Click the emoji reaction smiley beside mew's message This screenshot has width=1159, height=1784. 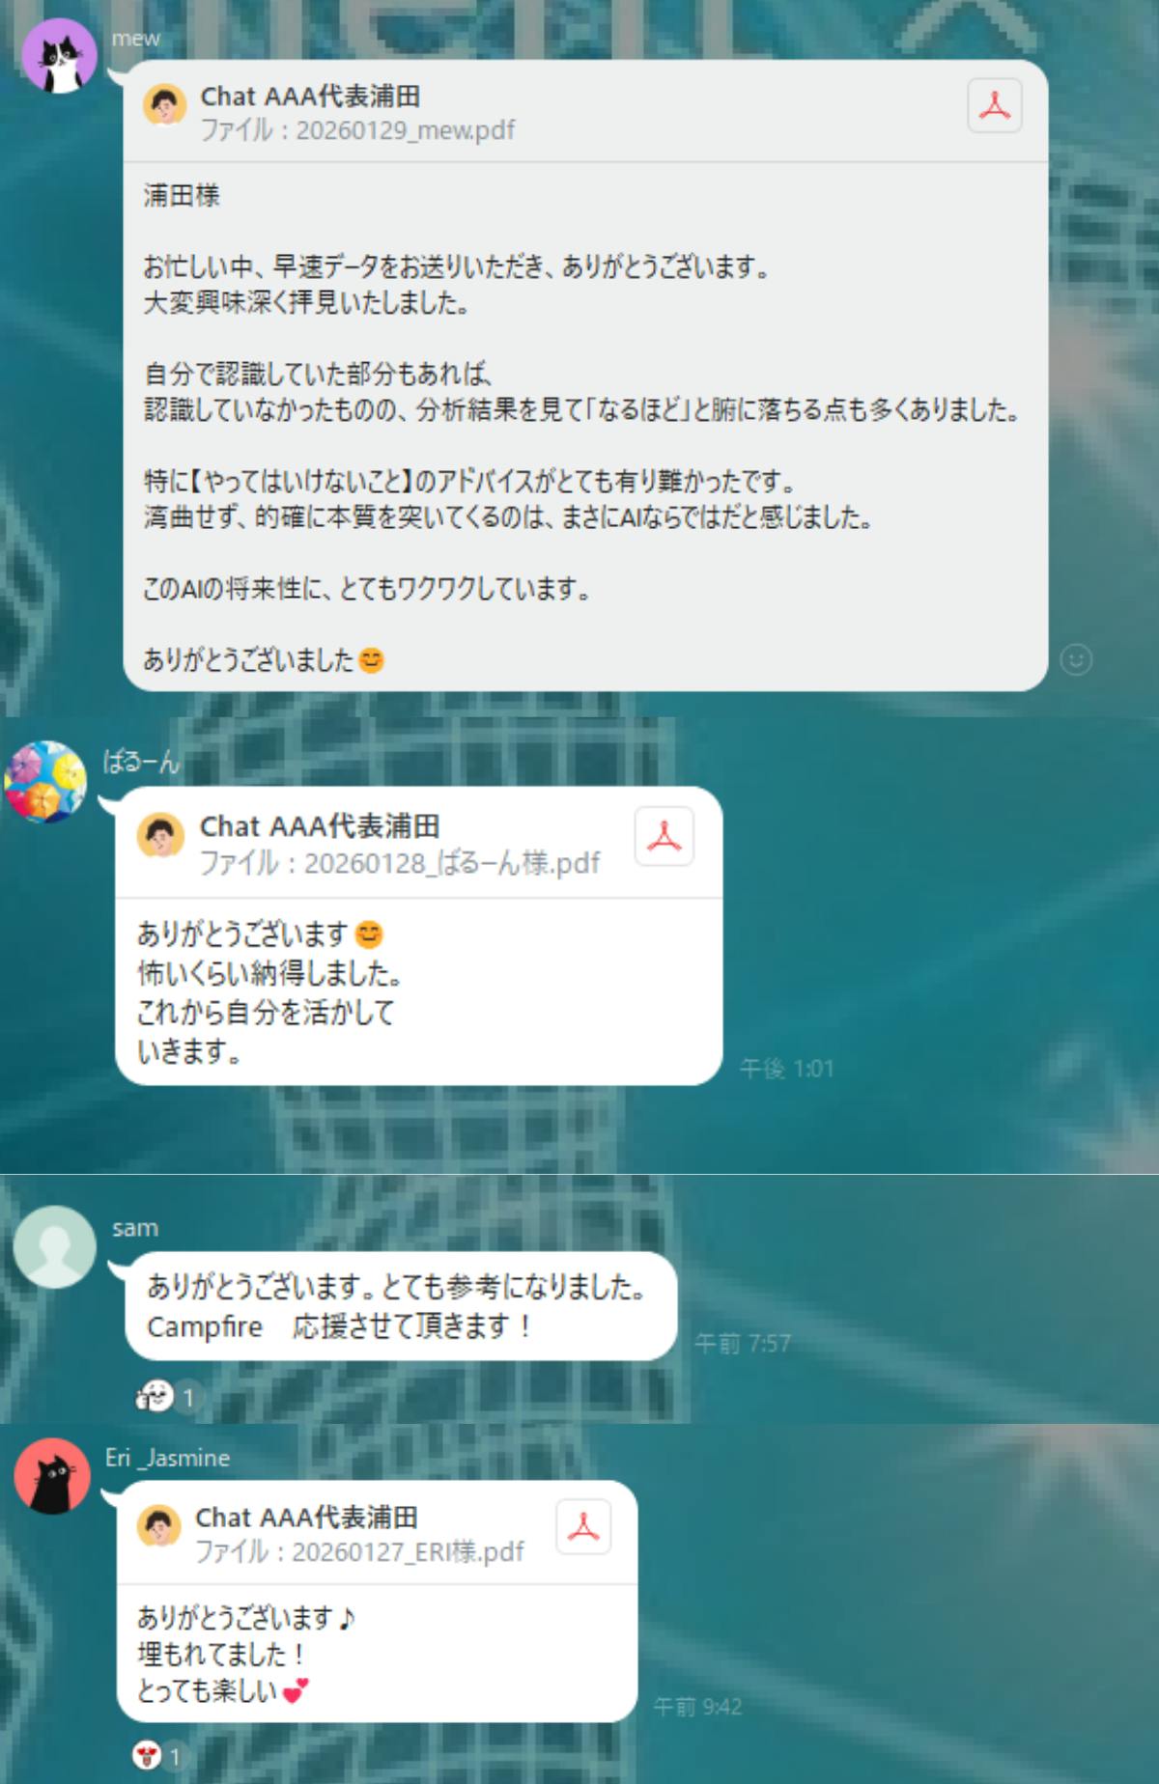[x=1076, y=659]
